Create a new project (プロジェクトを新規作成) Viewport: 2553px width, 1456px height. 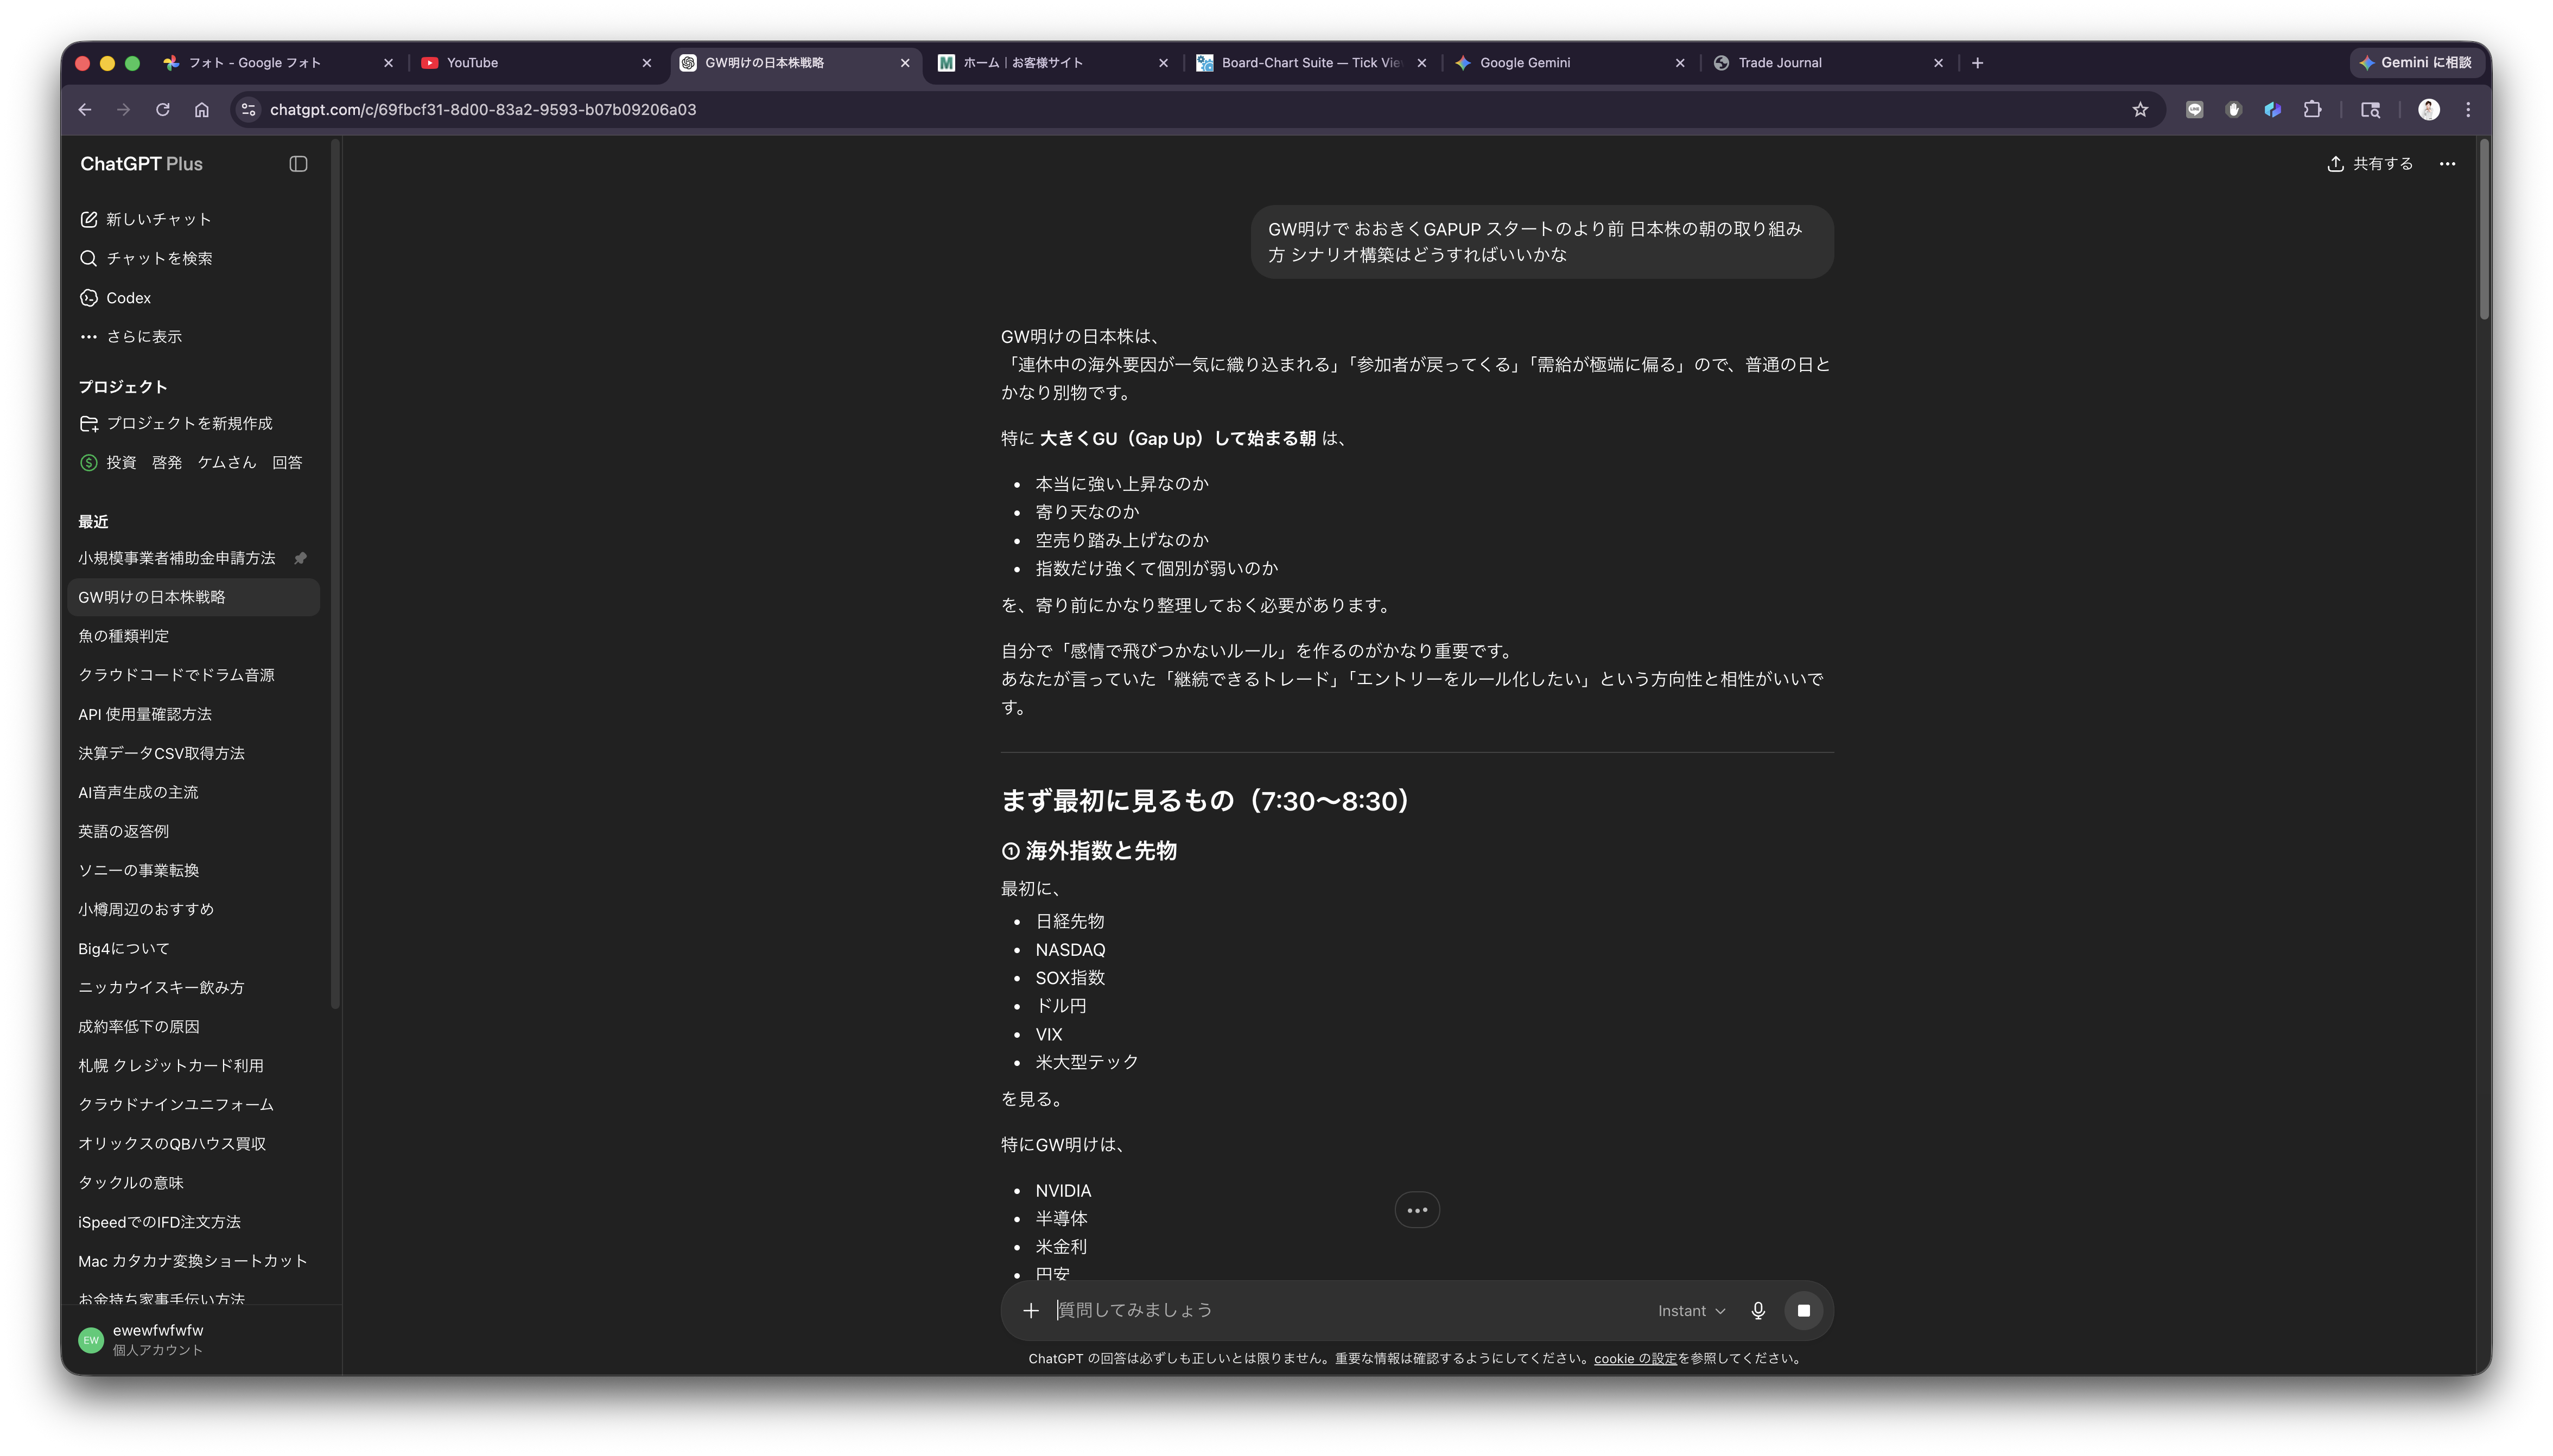tap(194, 423)
